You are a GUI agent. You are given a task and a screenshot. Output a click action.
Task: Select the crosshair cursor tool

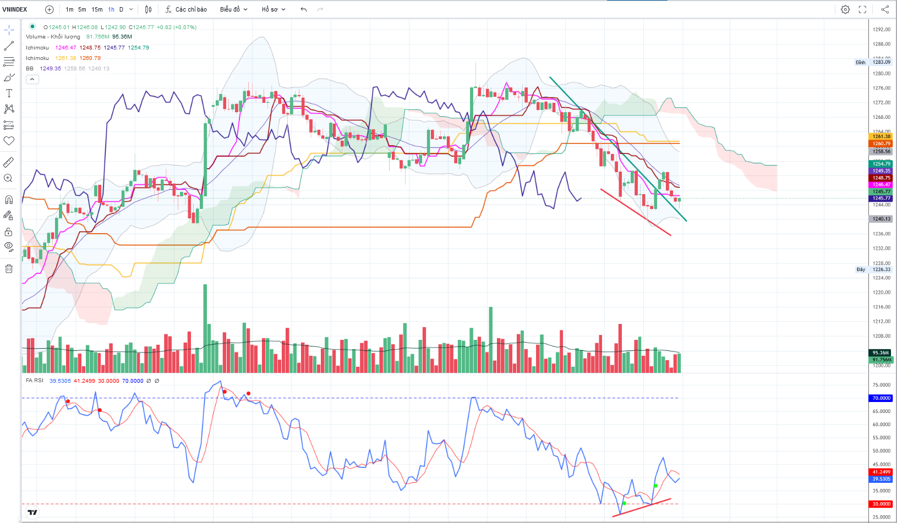click(x=9, y=30)
